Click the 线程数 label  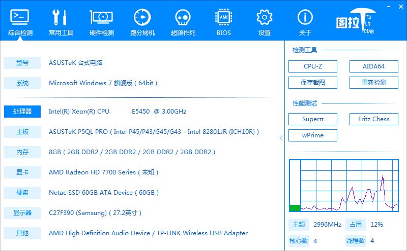[356, 241]
